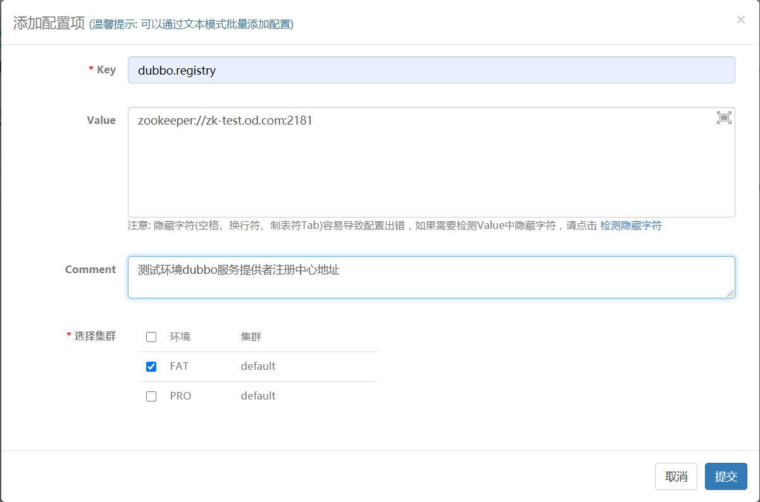Click the 取消 button
This screenshot has width=760, height=502.
[x=676, y=477]
